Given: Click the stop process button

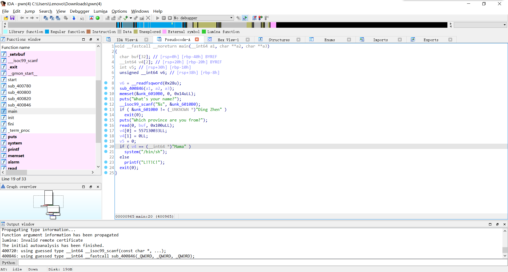Looking at the screenshot, I should click(x=170, y=18).
